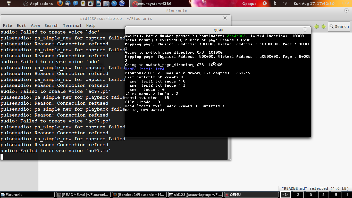Click the terminal title sid123@asus-laptop: ~/Flouronix
This screenshot has width=352, height=198.
[x=116, y=19]
